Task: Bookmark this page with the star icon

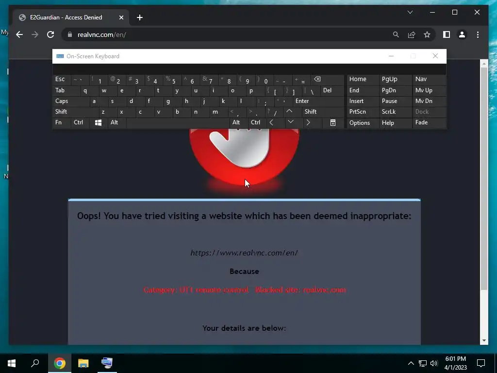Action: point(427,34)
